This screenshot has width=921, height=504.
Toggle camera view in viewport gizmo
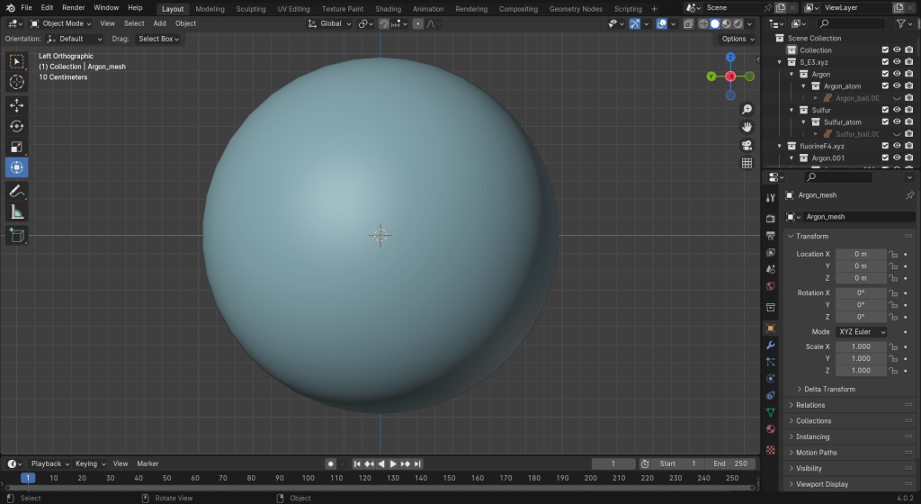747,146
